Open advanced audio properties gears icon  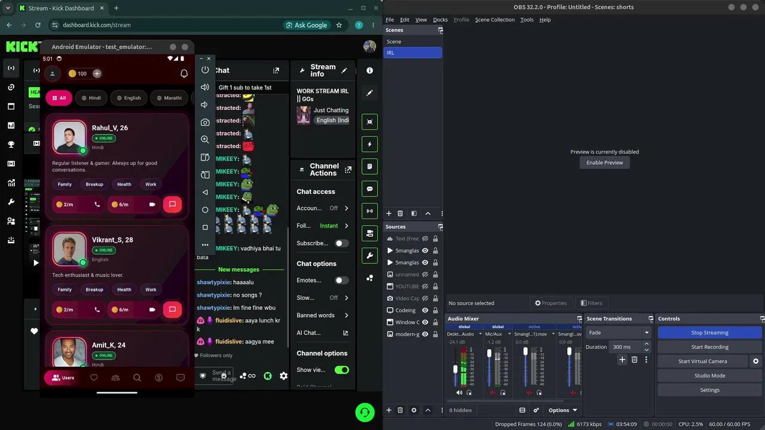[x=536, y=410]
